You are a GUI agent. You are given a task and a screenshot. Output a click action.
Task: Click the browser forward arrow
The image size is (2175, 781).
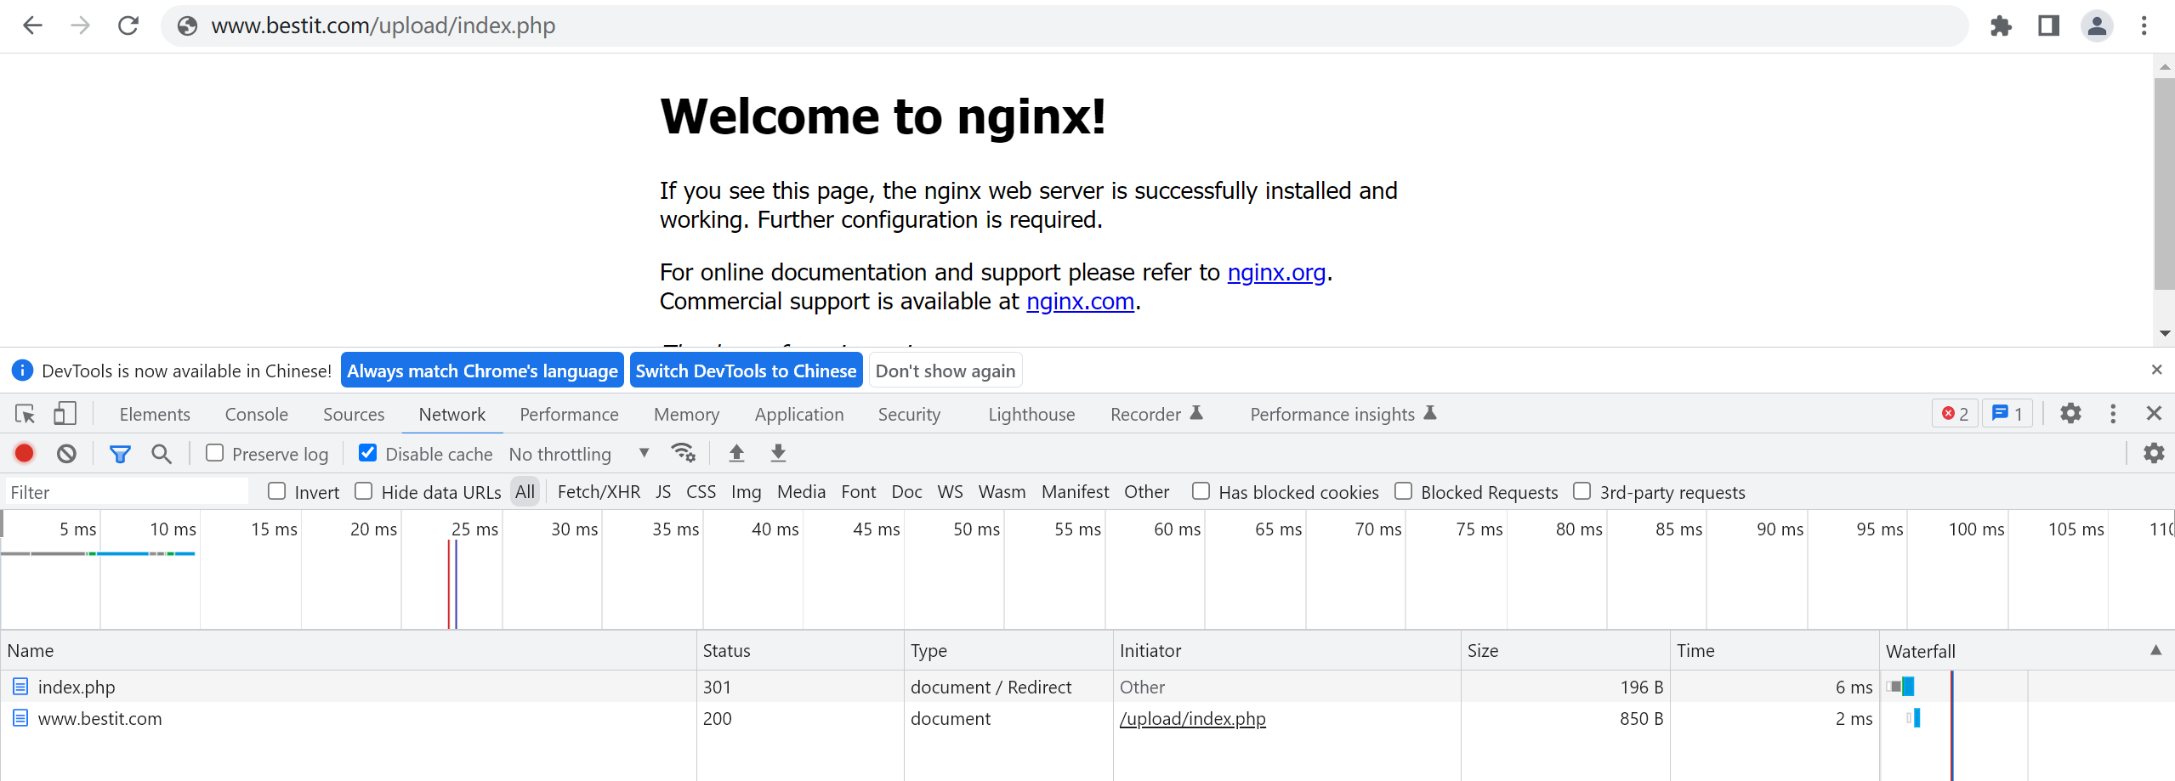(x=80, y=25)
